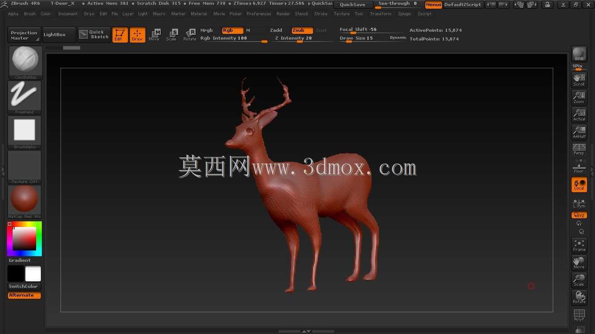595x334 pixels.
Task: Activate Edit mode button
Action: (120, 35)
